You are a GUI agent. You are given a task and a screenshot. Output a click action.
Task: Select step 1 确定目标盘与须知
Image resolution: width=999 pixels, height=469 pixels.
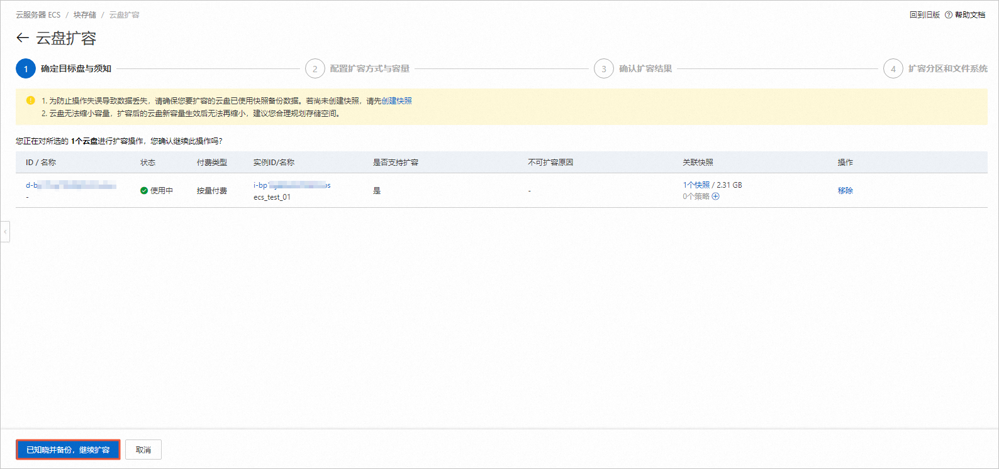coord(64,69)
